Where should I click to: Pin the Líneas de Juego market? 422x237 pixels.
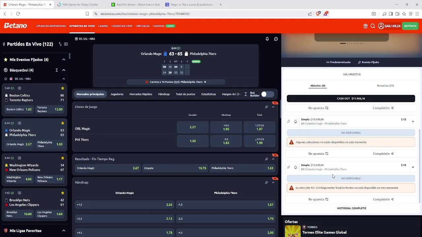(x=266, y=107)
